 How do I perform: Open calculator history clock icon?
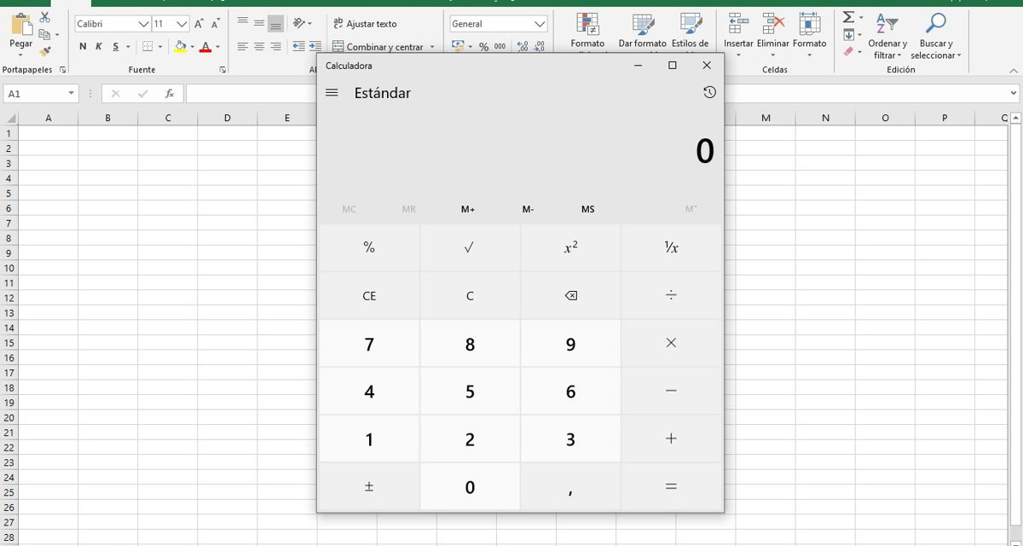pyautogui.click(x=709, y=92)
